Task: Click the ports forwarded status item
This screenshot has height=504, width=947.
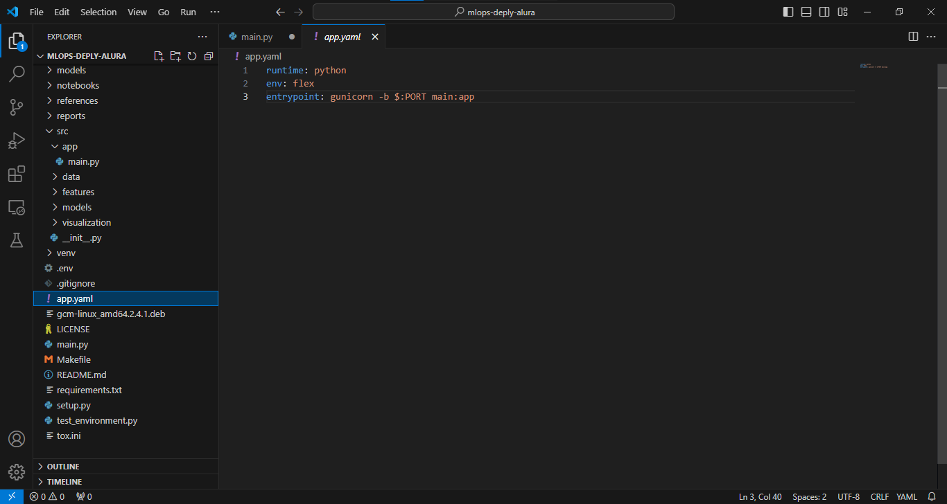Action: coord(84,496)
